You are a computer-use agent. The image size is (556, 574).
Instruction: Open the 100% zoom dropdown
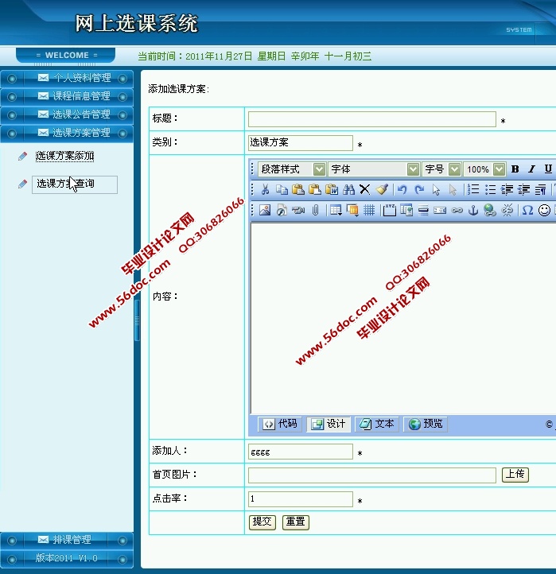pos(484,169)
